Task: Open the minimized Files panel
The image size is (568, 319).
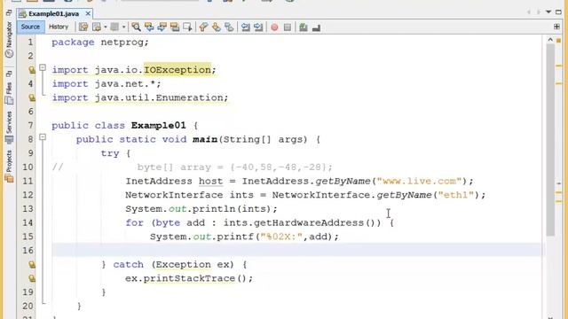Action: tap(9, 93)
